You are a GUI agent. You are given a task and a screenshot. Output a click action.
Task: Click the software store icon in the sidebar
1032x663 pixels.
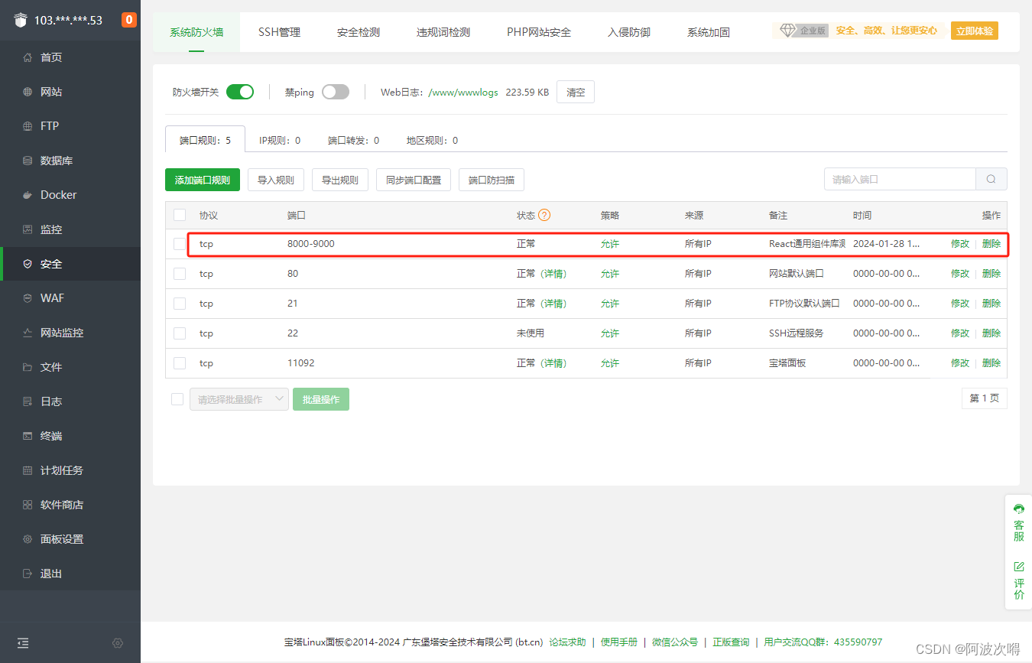pos(28,505)
